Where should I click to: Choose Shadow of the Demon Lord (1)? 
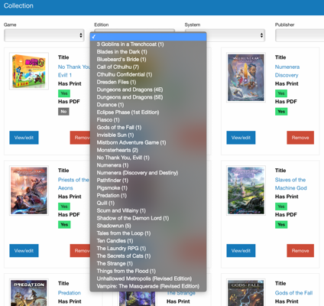click(x=148, y=218)
